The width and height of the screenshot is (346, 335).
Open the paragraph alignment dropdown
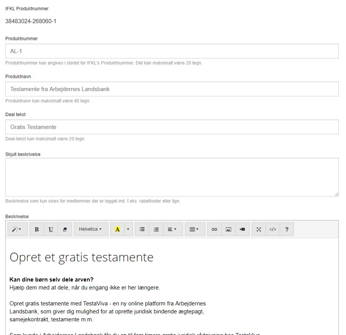pos(173,229)
